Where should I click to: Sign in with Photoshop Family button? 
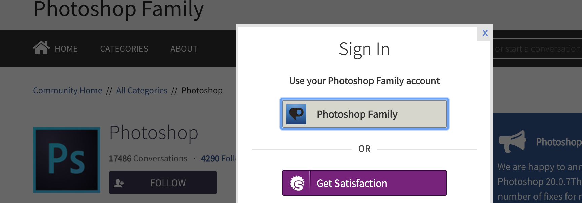364,114
